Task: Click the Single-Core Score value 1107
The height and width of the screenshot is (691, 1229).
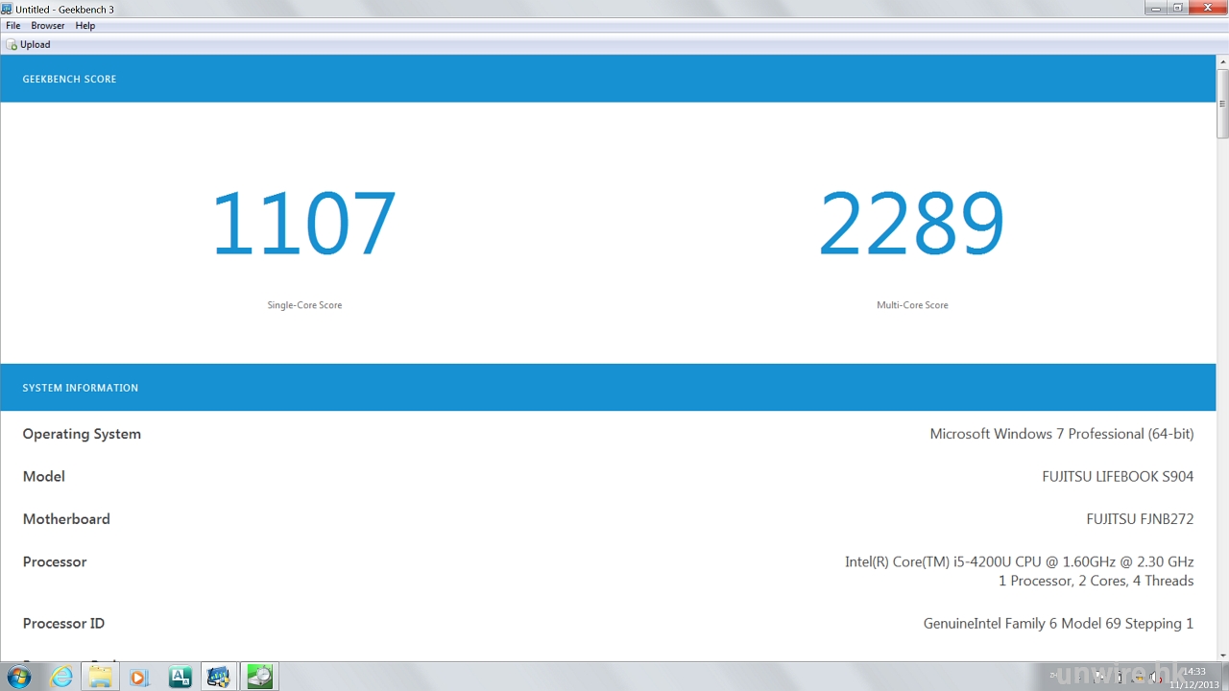Action: click(x=303, y=224)
